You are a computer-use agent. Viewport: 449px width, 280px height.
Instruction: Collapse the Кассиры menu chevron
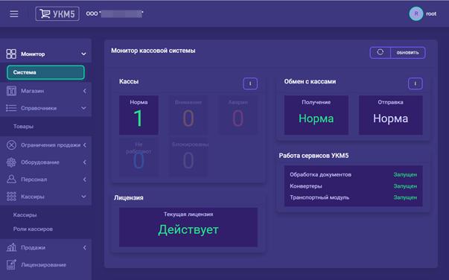pos(83,197)
